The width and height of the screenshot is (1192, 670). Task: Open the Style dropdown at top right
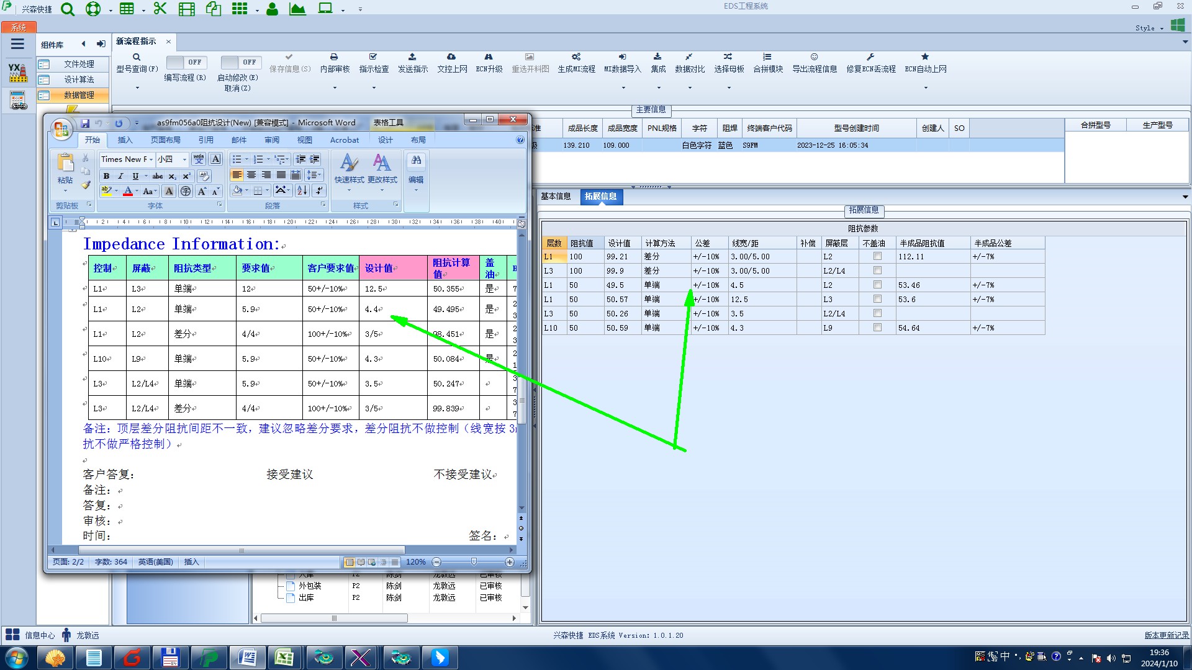[x=1149, y=28]
